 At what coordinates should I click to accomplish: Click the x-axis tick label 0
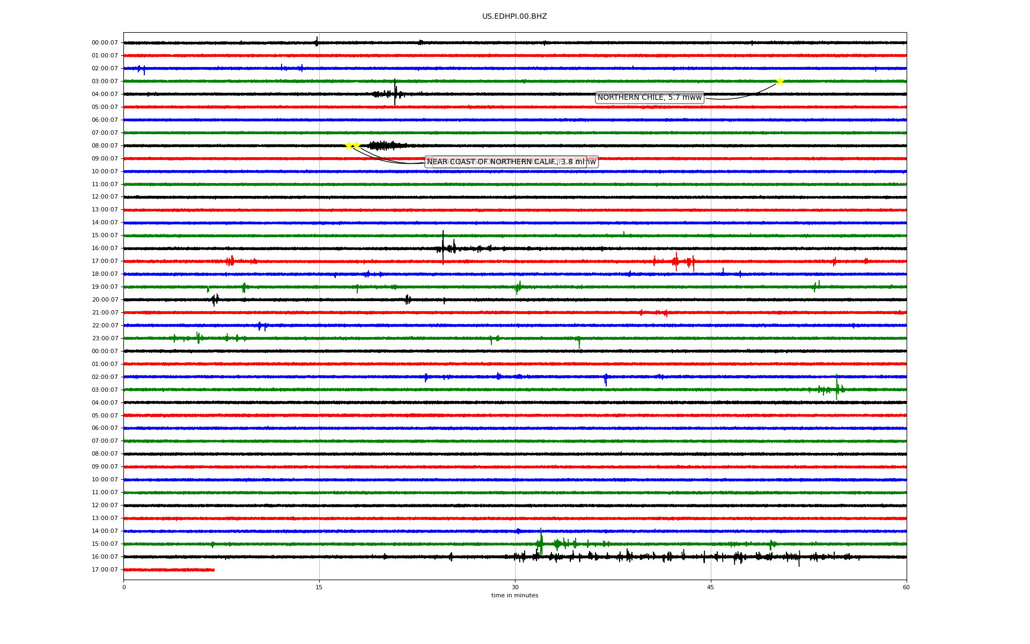[x=124, y=587]
